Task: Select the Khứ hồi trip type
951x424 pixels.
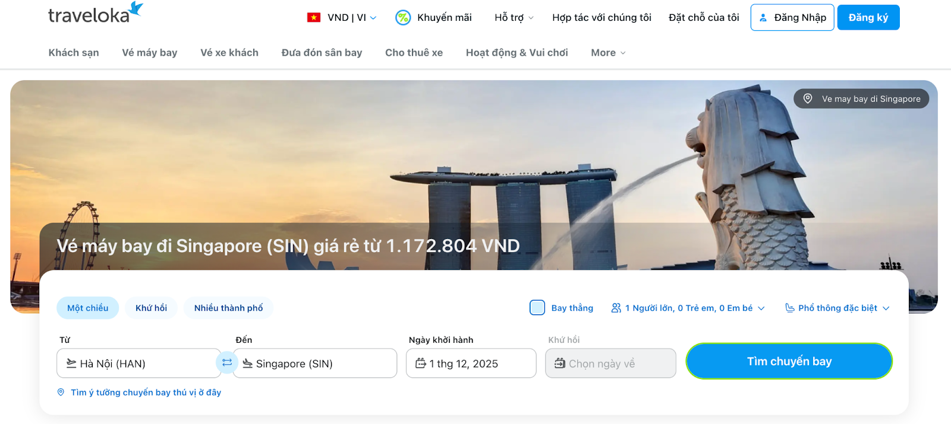Action: [x=151, y=308]
